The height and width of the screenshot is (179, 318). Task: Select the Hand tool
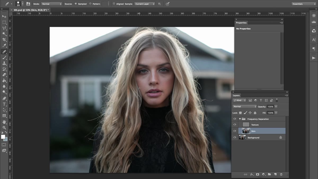pyautogui.click(x=4, y=122)
